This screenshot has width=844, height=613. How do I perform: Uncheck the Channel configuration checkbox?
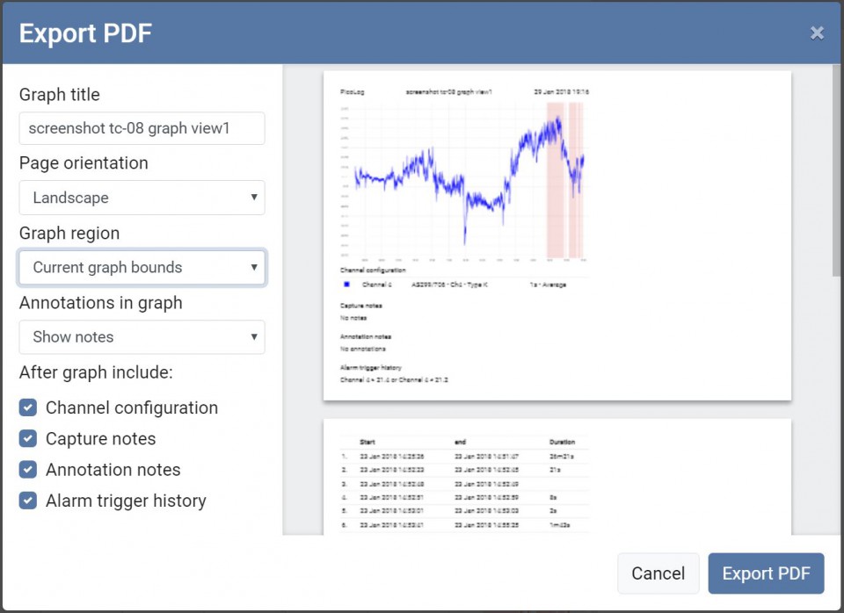point(28,407)
